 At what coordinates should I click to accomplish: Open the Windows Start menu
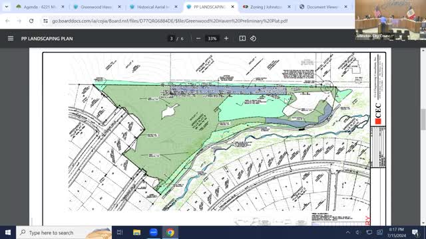8,232
